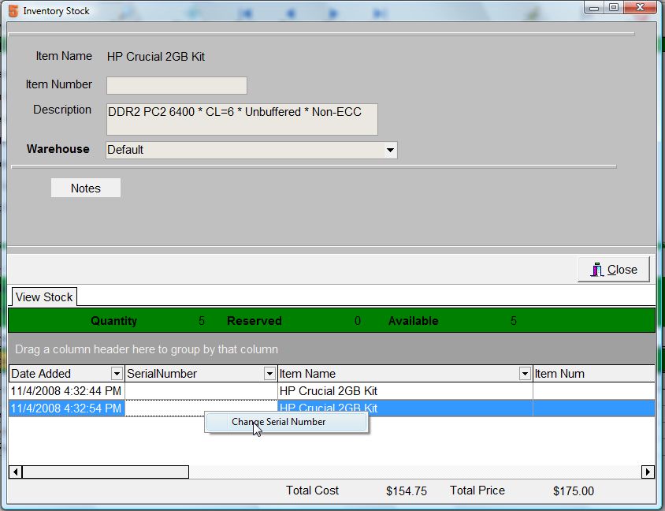Edit the Description text box
This screenshot has height=511, width=665.
click(242, 119)
